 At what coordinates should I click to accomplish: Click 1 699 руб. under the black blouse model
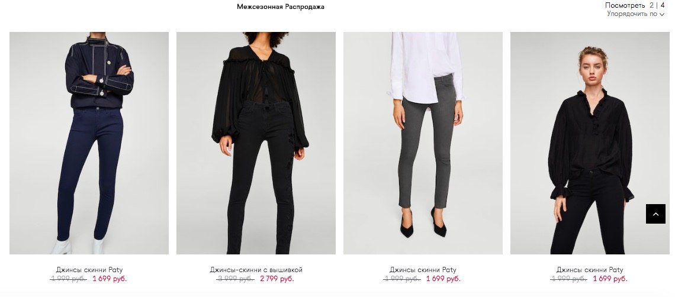pos(610,279)
